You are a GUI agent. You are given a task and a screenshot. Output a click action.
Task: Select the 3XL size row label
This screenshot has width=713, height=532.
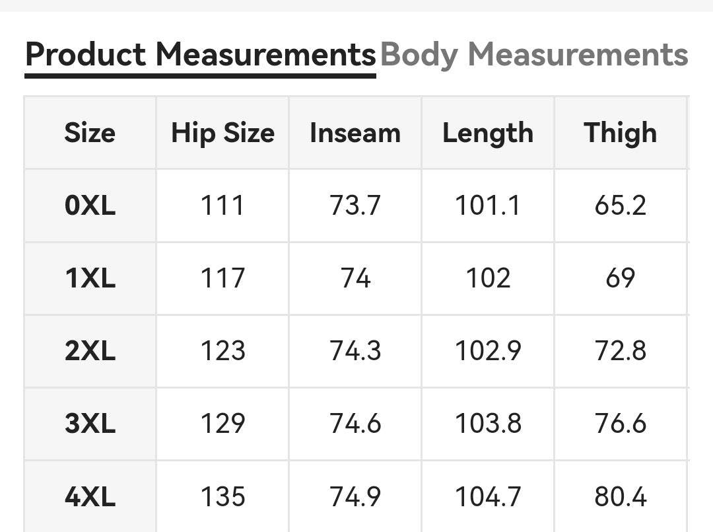pyautogui.click(x=90, y=424)
